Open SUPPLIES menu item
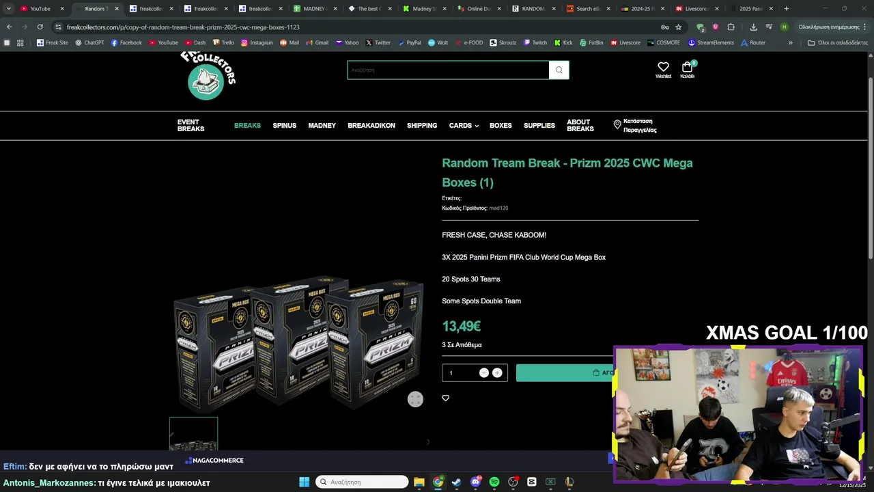Screen dimensions: 874x492 (539, 126)
